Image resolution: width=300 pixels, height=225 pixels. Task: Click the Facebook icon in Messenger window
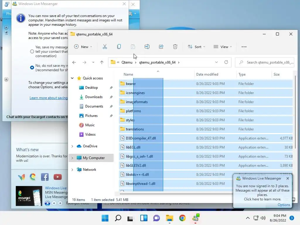click(x=45, y=177)
